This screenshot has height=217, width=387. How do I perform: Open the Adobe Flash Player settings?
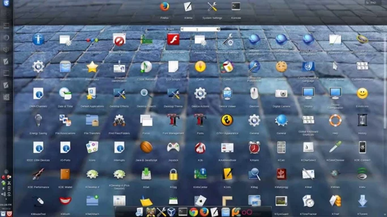[x=173, y=40]
